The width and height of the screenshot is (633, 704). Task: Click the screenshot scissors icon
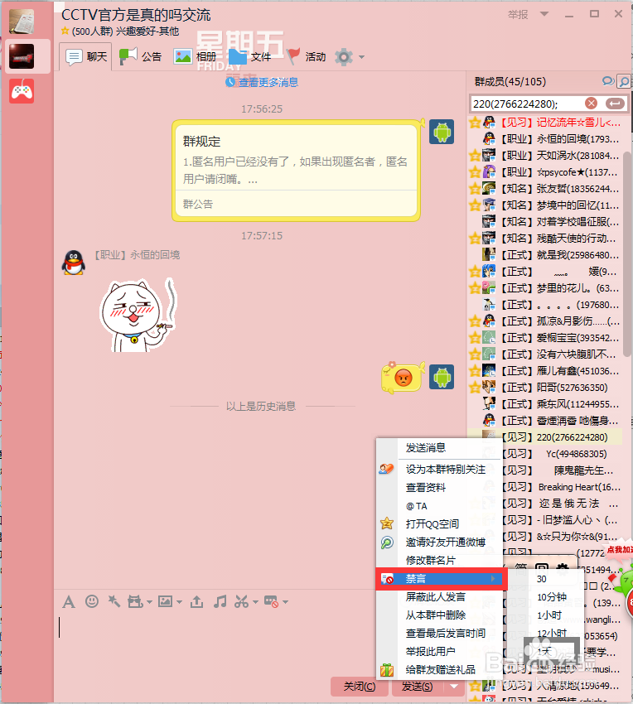click(242, 601)
